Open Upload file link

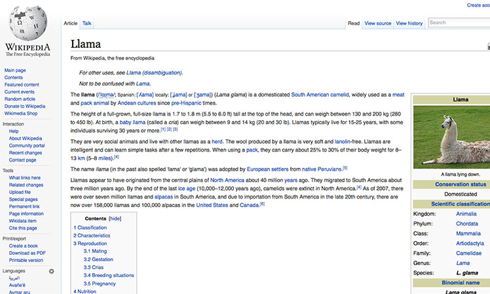click(20, 192)
